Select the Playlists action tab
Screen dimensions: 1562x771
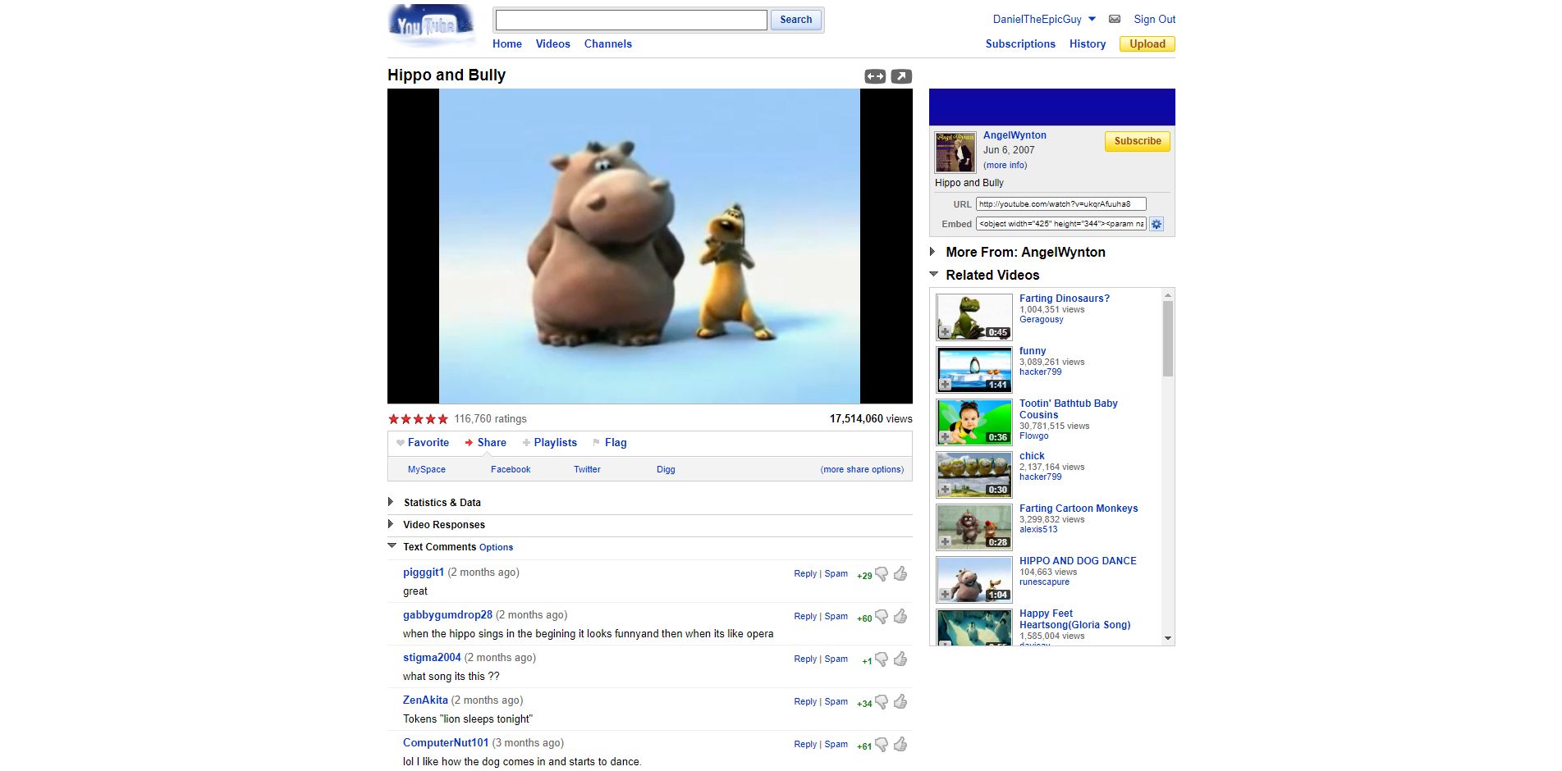pyautogui.click(x=550, y=443)
